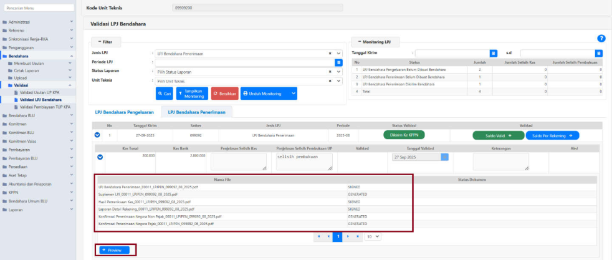Click the red Bersihkan button
The width and height of the screenshot is (612, 260).
tap(224, 94)
